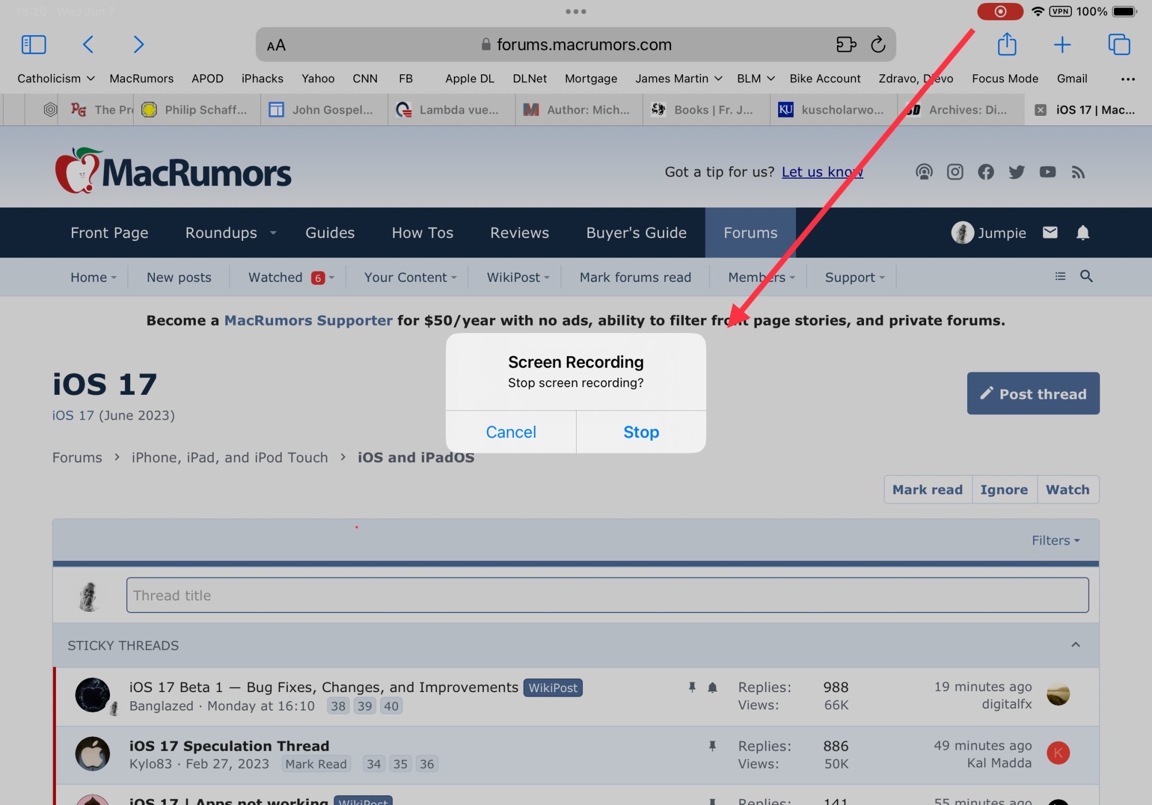Toggle Ignore for this forum
The width and height of the screenshot is (1152, 805).
click(x=1004, y=490)
